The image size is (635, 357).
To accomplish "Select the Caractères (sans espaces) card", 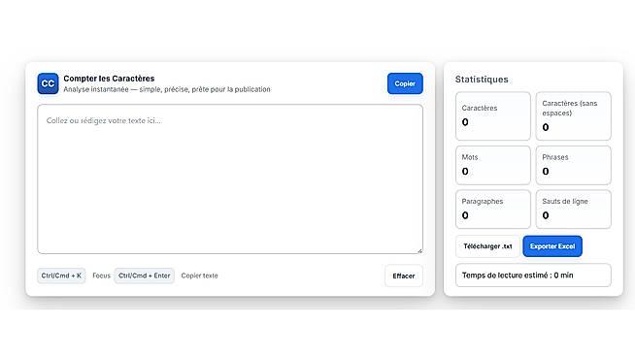I will point(574,116).
